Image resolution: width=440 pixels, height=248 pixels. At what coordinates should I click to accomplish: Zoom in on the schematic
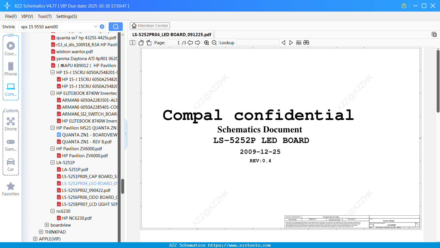tap(207, 42)
